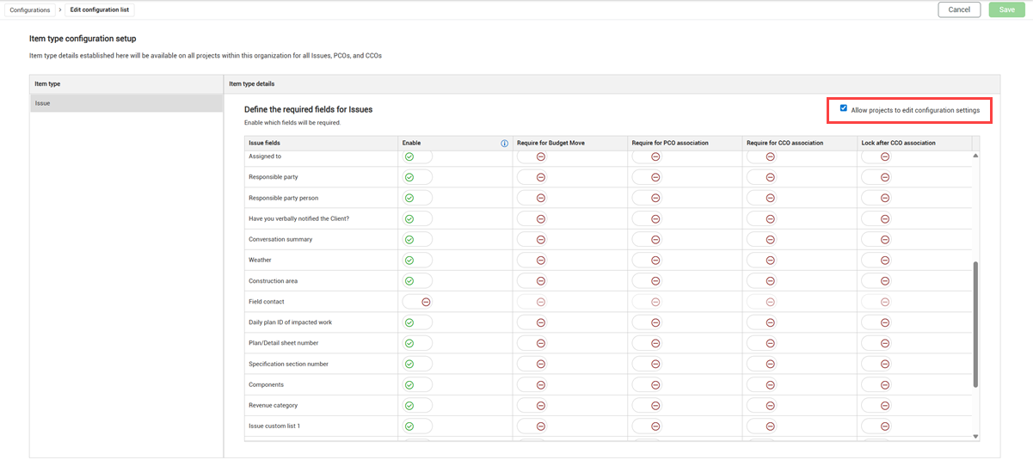Require Daily plan ID for Budget Move
Image resolution: width=1033 pixels, height=460 pixels.
(532, 322)
